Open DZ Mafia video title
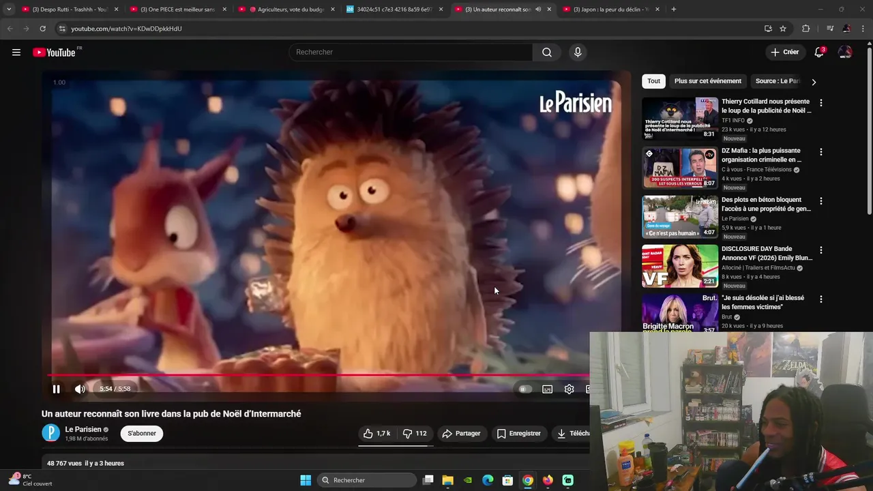Screen dimensions: 873x491 click(761, 155)
